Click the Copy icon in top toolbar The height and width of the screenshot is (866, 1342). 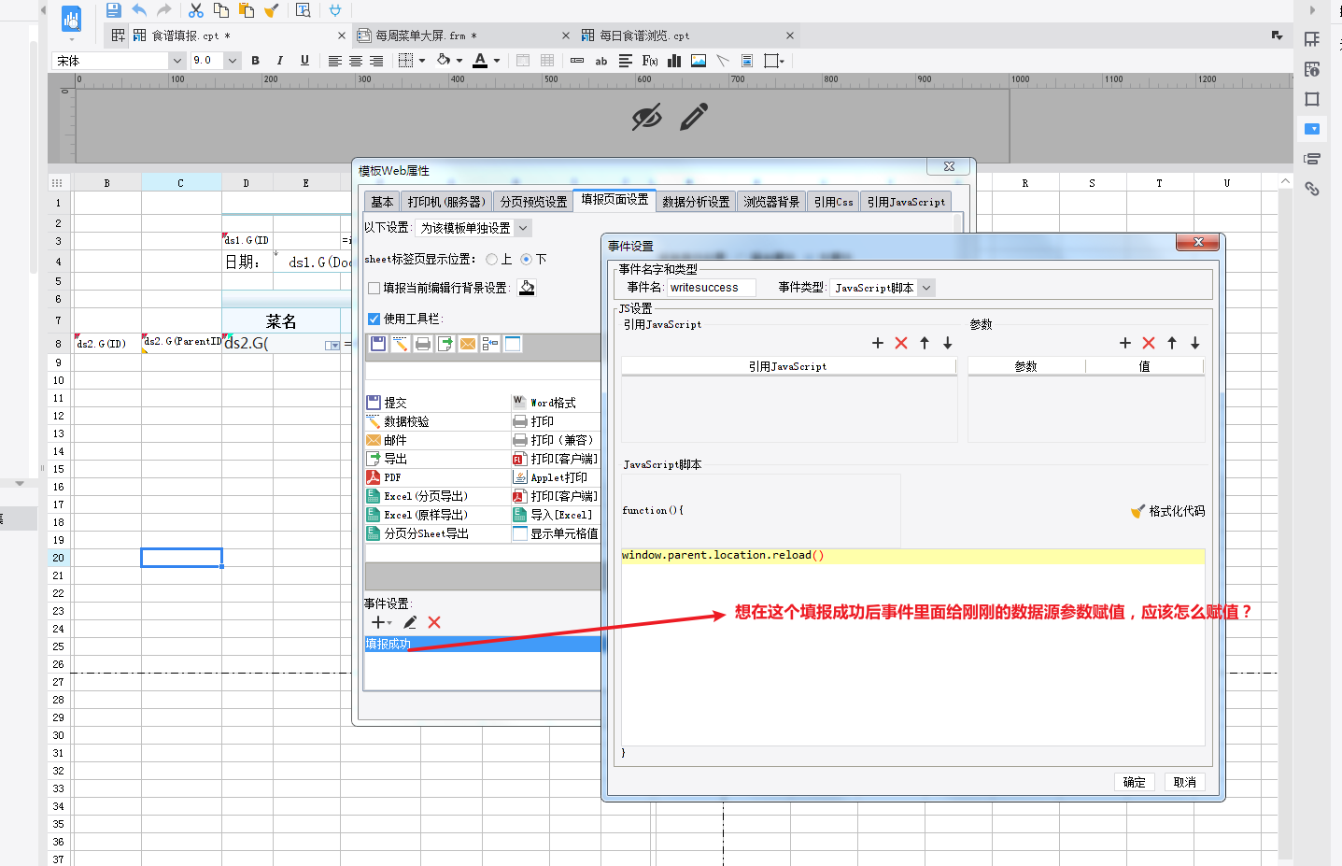coord(221,10)
